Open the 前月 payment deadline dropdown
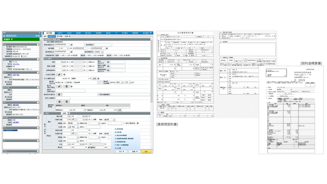This screenshot has height=184, width=327. 120,83
